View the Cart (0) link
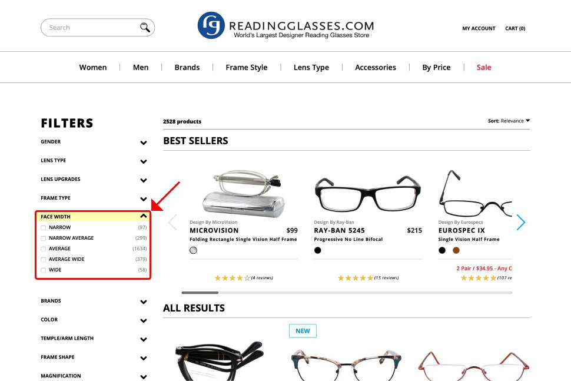The image size is (571, 381). (x=515, y=28)
